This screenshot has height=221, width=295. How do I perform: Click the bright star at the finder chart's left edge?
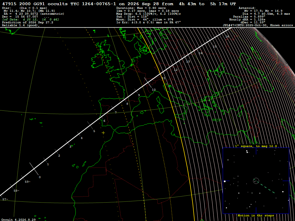click(x=225, y=181)
